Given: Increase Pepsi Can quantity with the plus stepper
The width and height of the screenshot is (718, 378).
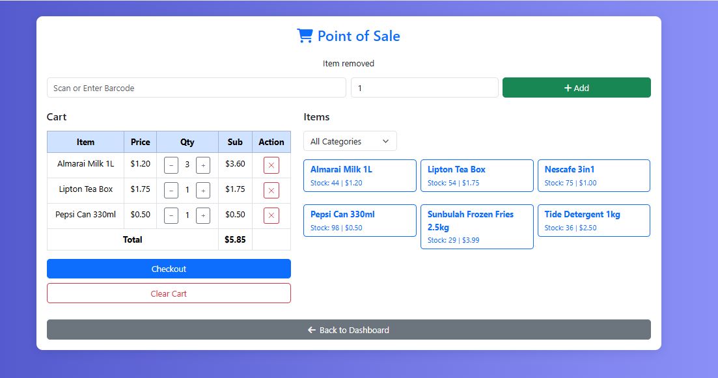Looking at the screenshot, I should coord(202,215).
